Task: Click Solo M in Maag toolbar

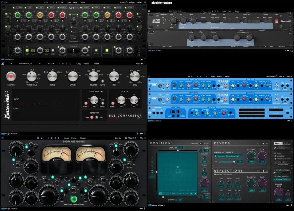Action: point(281,77)
